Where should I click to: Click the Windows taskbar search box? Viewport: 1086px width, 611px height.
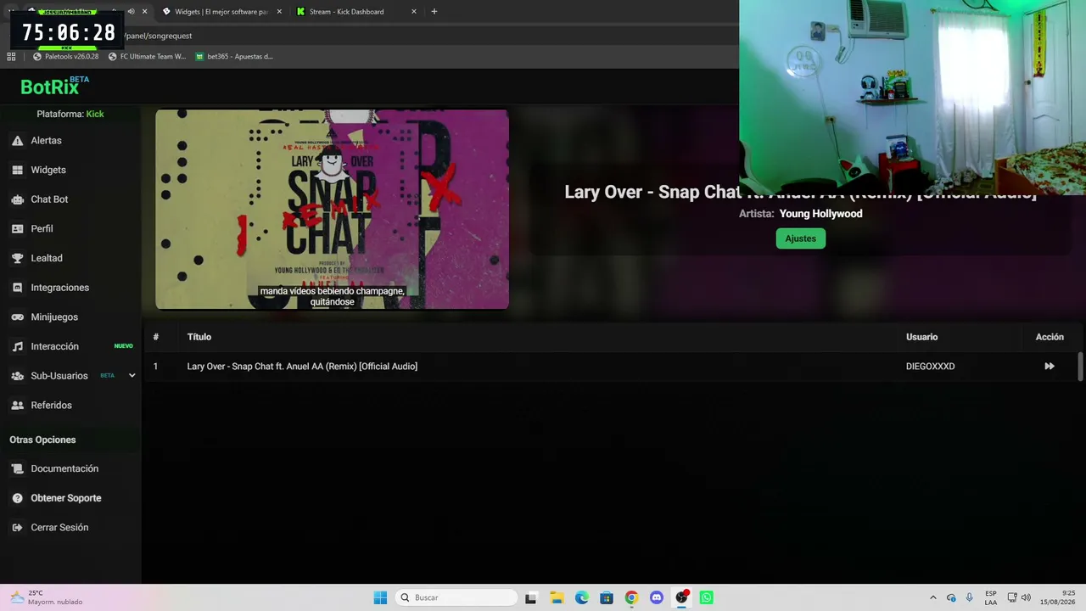click(456, 597)
